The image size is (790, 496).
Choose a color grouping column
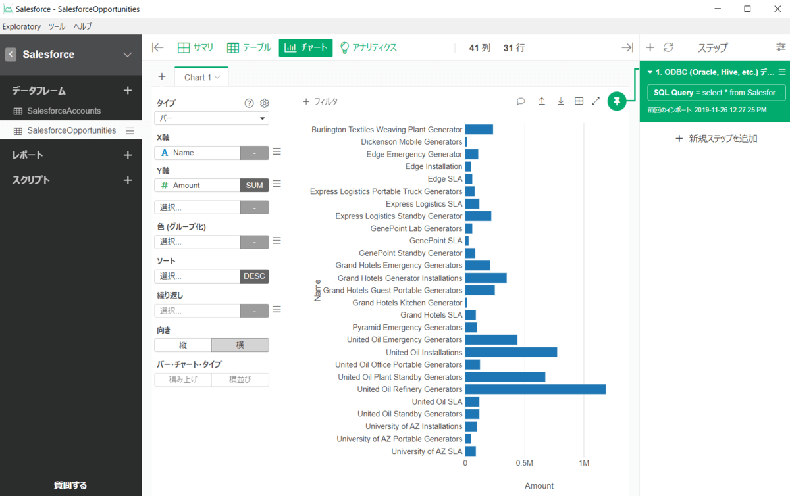[x=197, y=242]
